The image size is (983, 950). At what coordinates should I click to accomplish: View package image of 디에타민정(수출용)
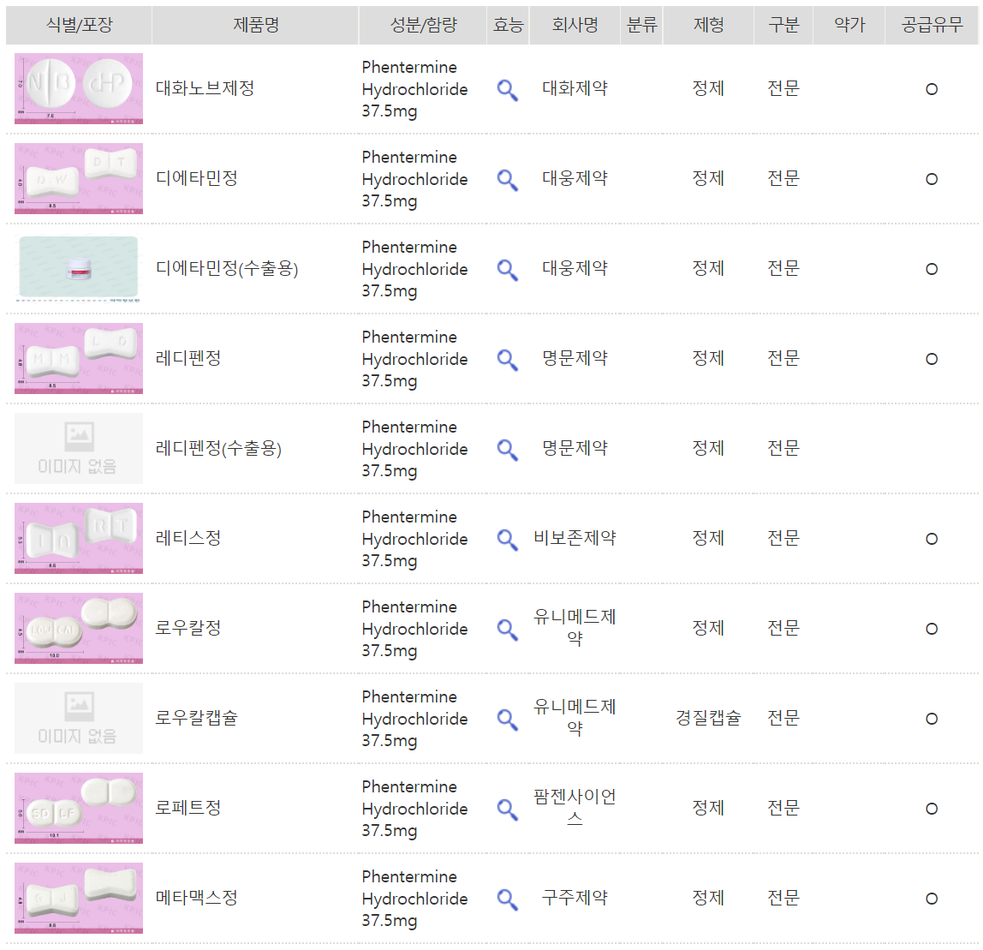point(79,268)
